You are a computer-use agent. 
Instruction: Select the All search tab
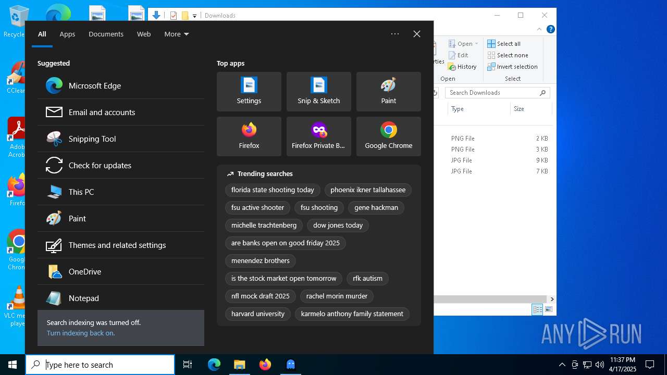pos(42,34)
